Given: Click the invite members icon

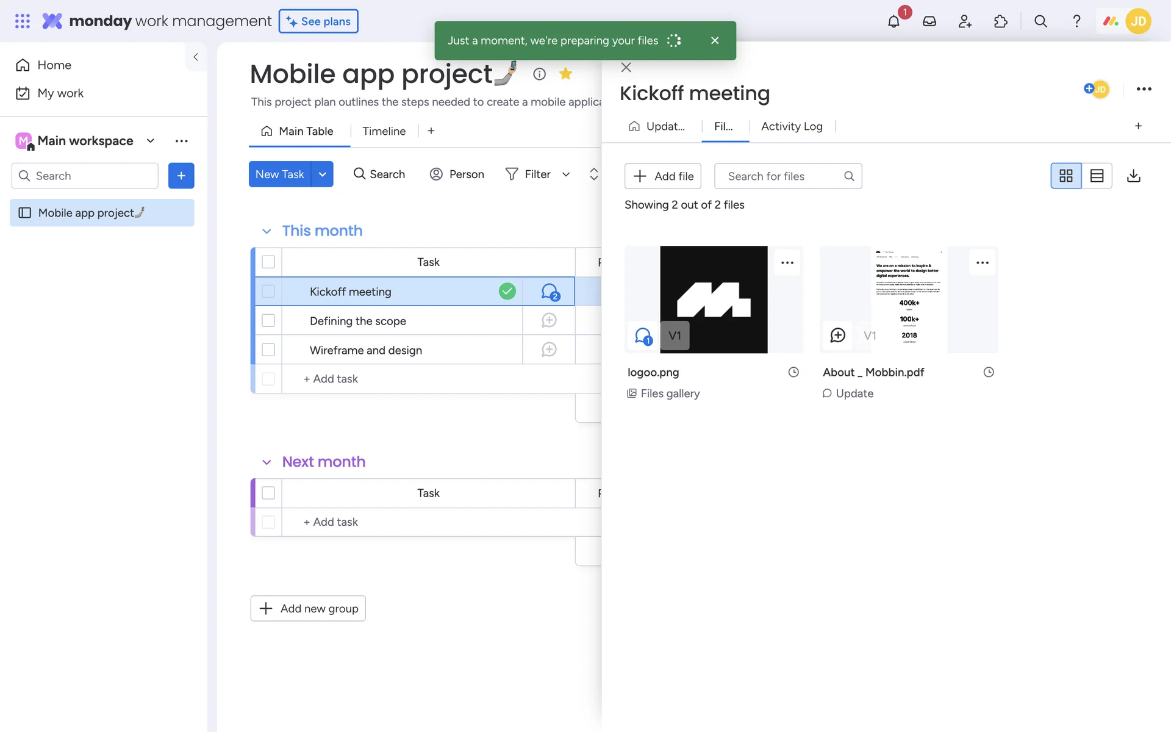Looking at the screenshot, I should [965, 21].
